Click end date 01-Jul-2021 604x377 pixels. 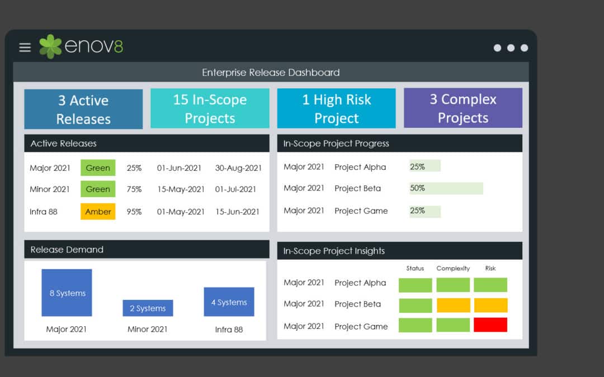click(235, 189)
